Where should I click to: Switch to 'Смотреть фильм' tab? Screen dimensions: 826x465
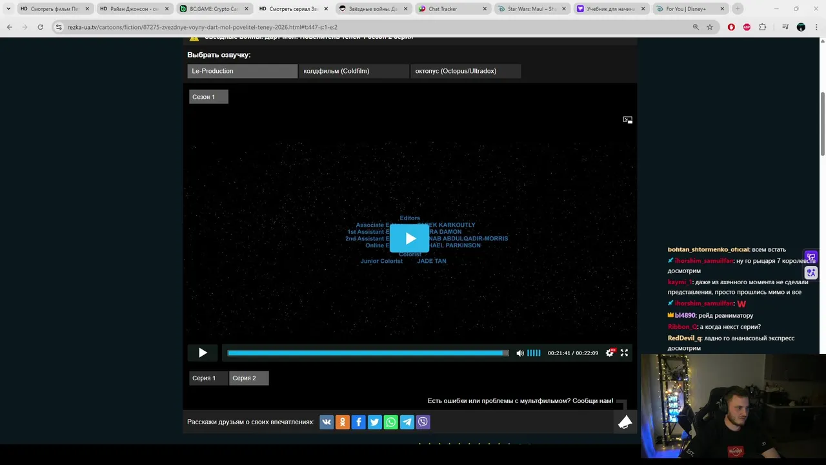(x=55, y=9)
